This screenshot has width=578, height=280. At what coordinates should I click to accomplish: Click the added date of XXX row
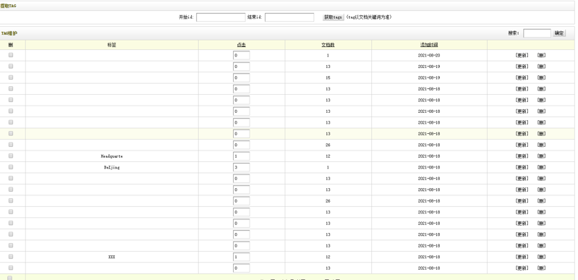point(429,257)
